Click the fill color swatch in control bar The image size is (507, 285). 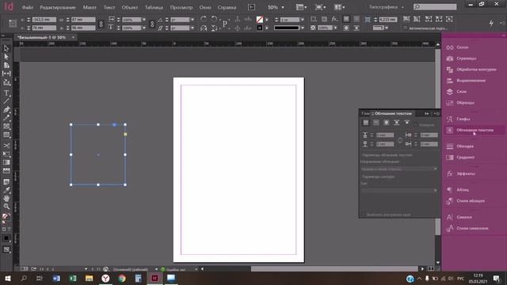coord(260,20)
